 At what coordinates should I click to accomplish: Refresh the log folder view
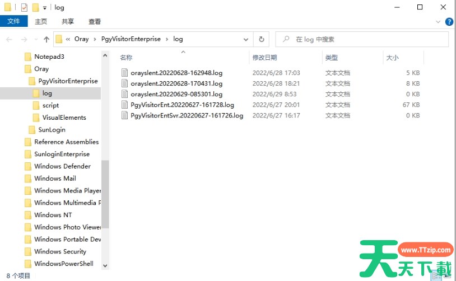point(262,39)
